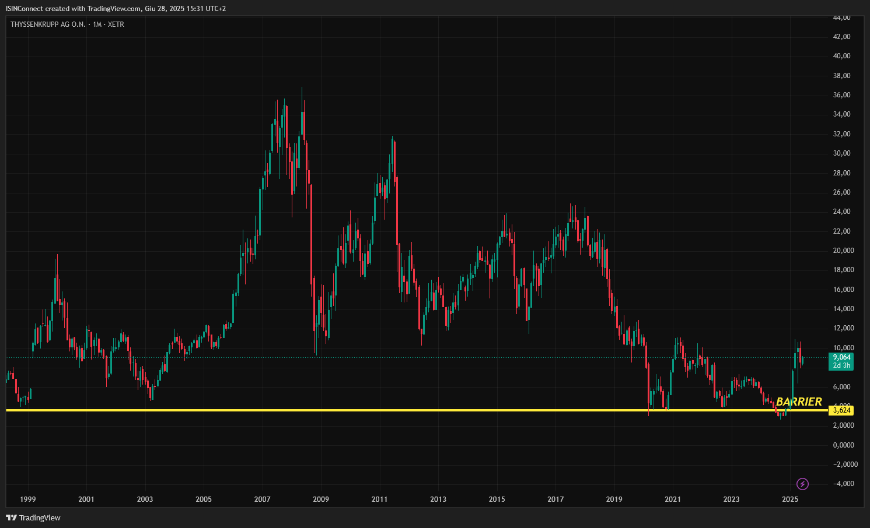Screen dimensions: 870x528
Task: Click the 2023 label on time axis
Action: (732, 499)
